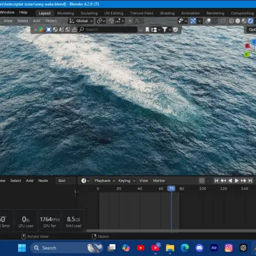This screenshot has height=256, width=256.
Task: Play the animation forward
Action: point(236,181)
